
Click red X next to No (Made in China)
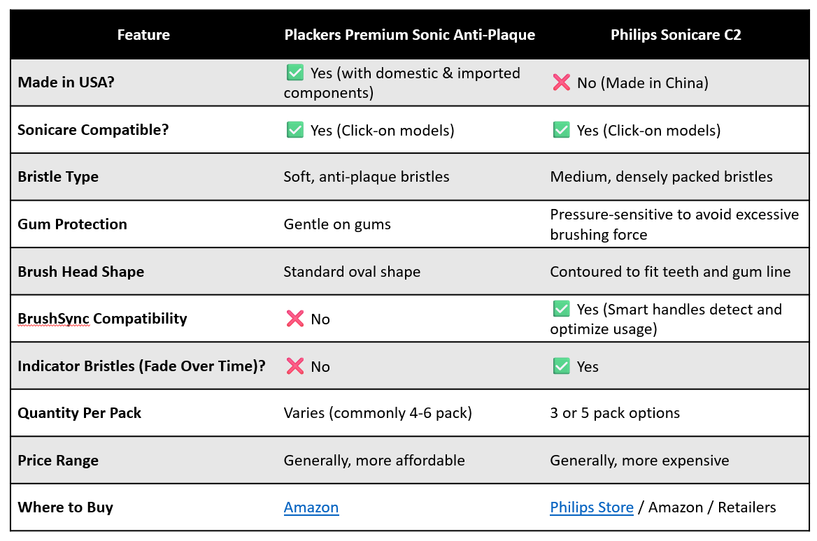[561, 82]
